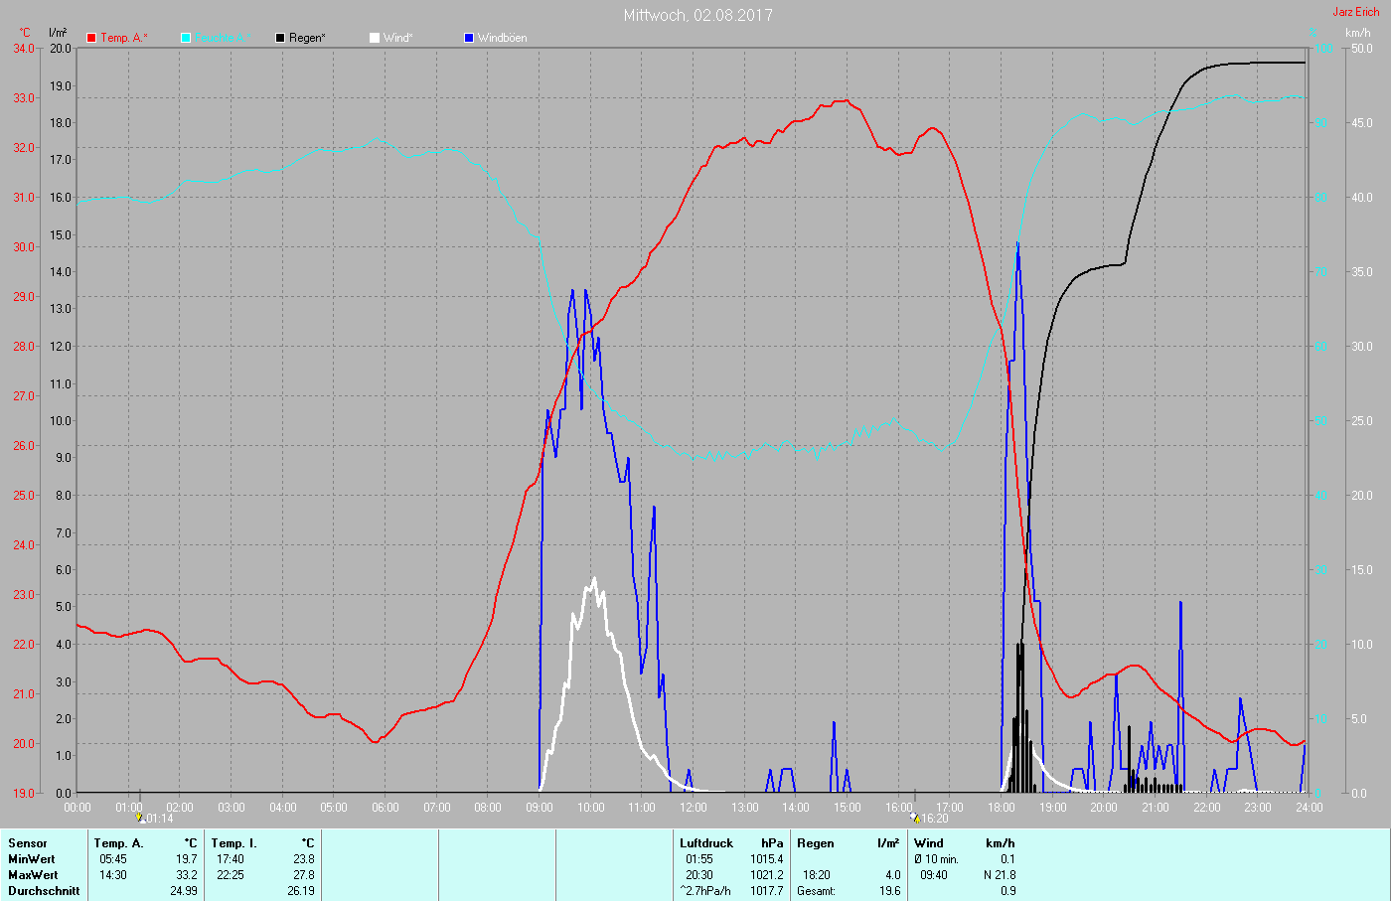
Task: Click the outdoor minimum value '19.7'
Action: (186, 859)
